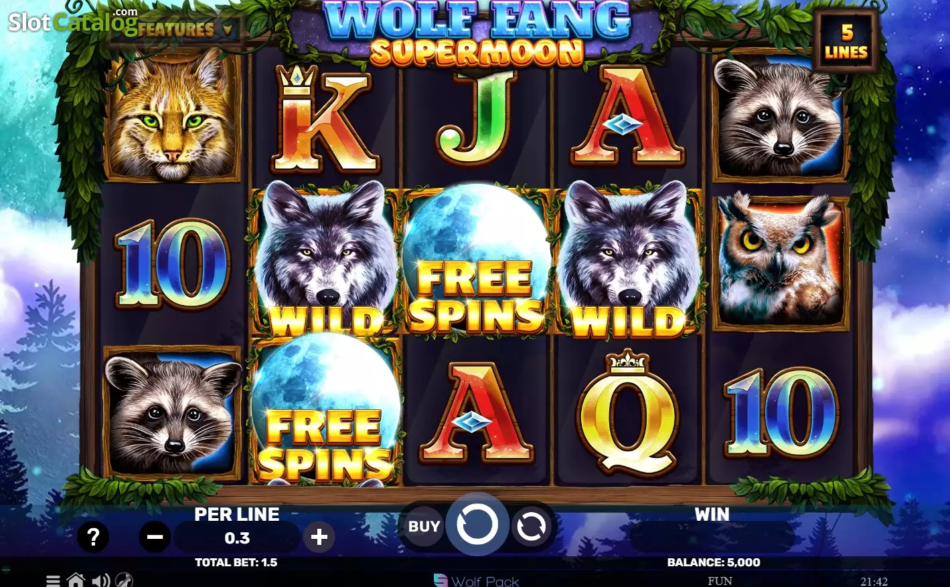
Task: Spin the reels with the main spin button
Action: (477, 525)
